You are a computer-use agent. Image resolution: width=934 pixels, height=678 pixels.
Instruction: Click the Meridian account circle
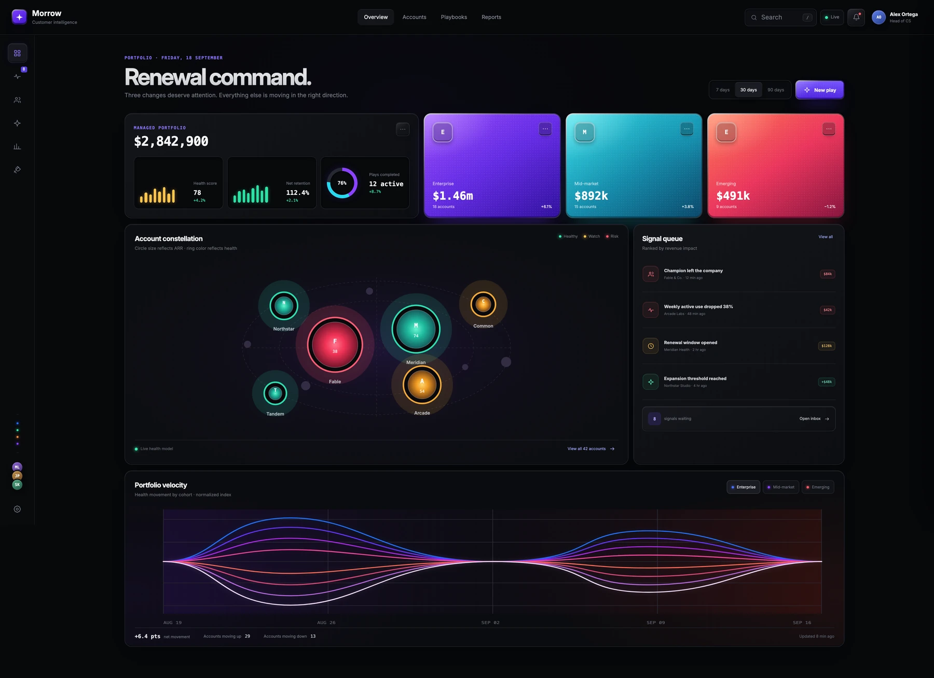pyautogui.click(x=416, y=329)
